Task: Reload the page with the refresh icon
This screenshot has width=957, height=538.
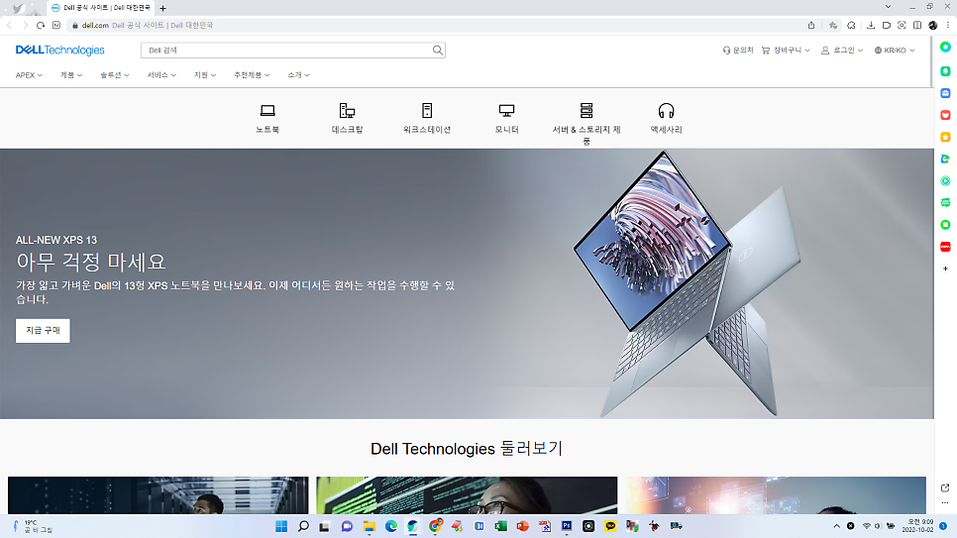Action: tap(41, 25)
